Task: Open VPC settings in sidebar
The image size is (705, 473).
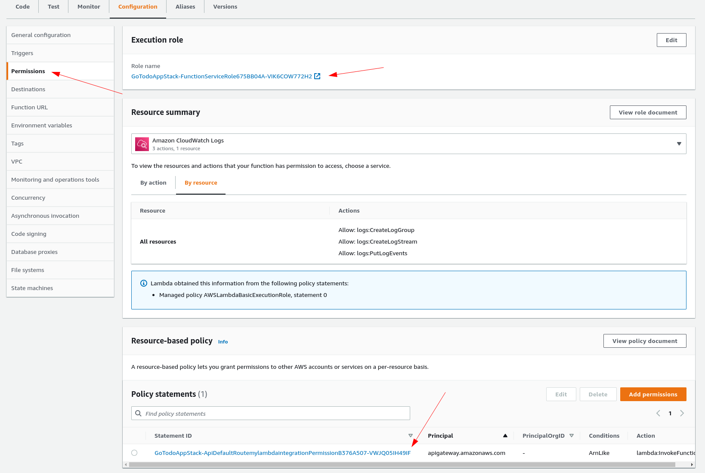Action: [x=60, y=162]
